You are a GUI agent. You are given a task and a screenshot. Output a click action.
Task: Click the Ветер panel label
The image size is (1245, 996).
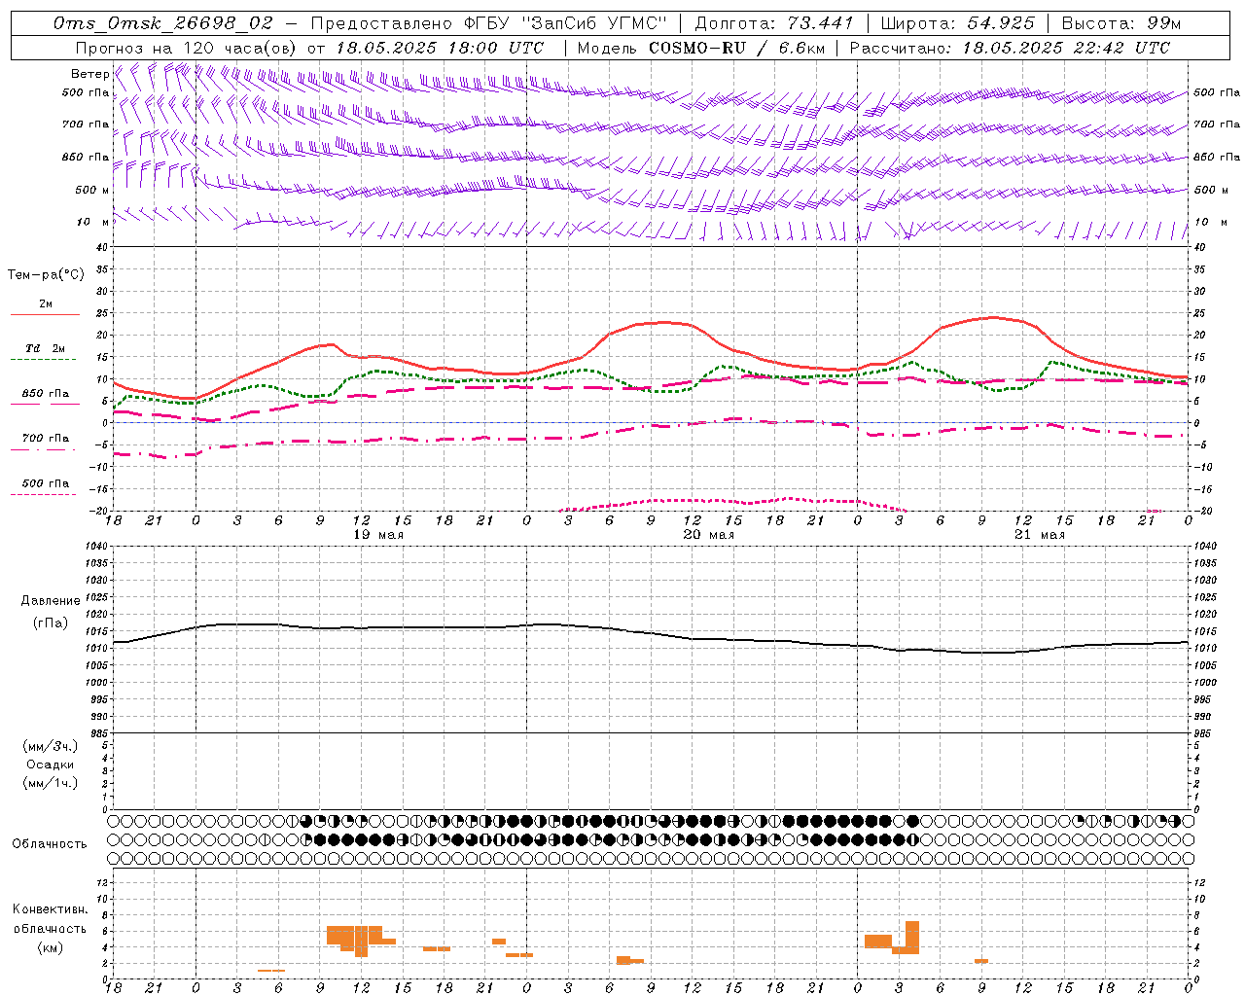(89, 74)
